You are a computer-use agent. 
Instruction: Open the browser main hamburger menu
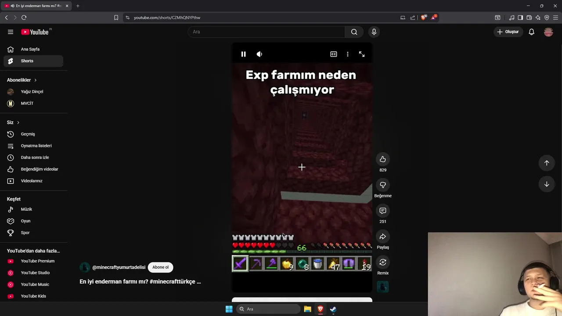pyautogui.click(x=555, y=18)
